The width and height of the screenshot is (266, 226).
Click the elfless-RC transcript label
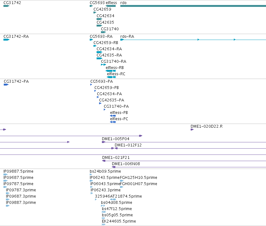[x=116, y=74]
